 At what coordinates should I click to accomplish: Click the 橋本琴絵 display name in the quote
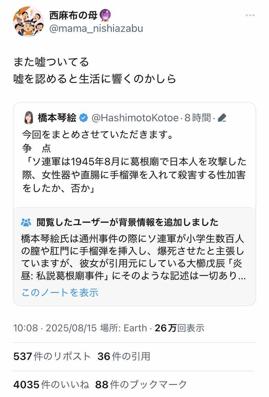[57, 118]
